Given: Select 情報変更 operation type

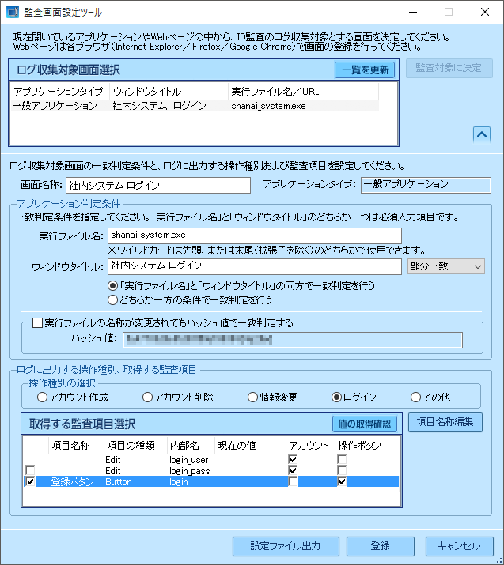Looking at the screenshot, I should (x=252, y=397).
